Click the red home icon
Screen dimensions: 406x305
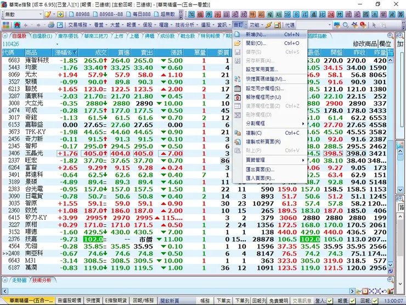pos(17,25)
